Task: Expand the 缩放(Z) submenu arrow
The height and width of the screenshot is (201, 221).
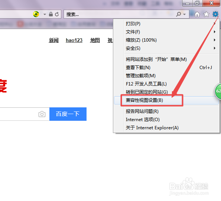Action: coord(215,40)
